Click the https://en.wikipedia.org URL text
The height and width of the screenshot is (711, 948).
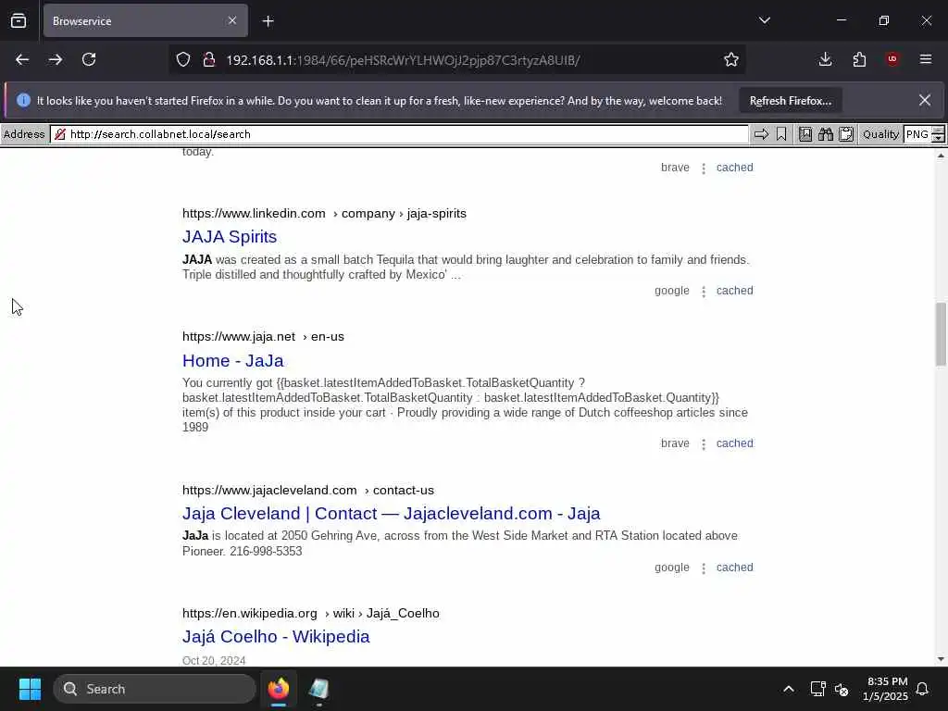tap(250, 614)
